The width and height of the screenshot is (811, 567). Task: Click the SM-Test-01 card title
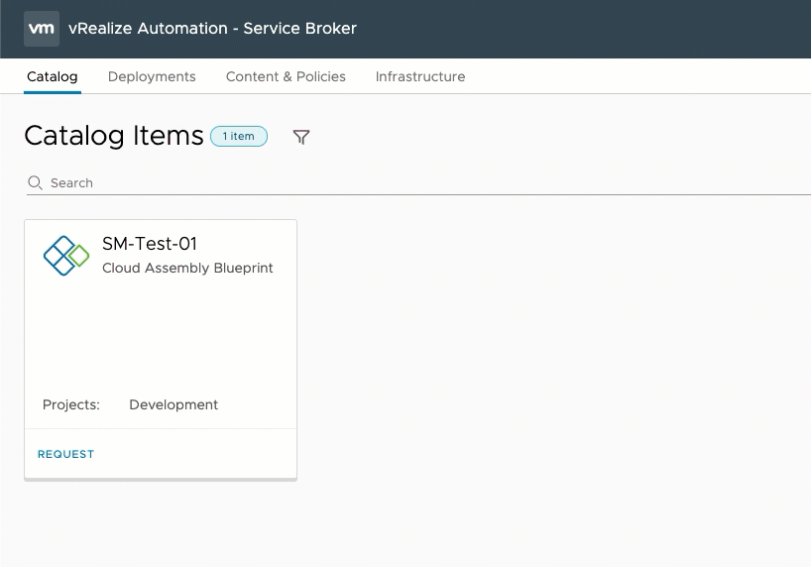(150, 244)
